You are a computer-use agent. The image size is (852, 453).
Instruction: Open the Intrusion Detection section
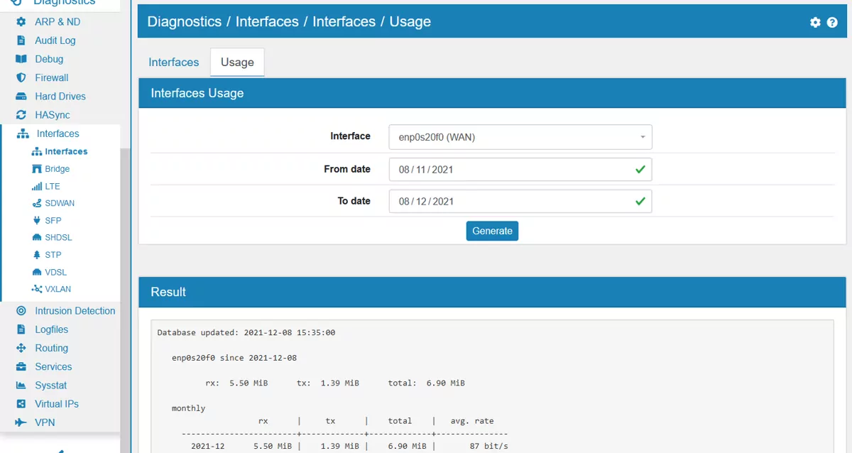coord(75,310)
